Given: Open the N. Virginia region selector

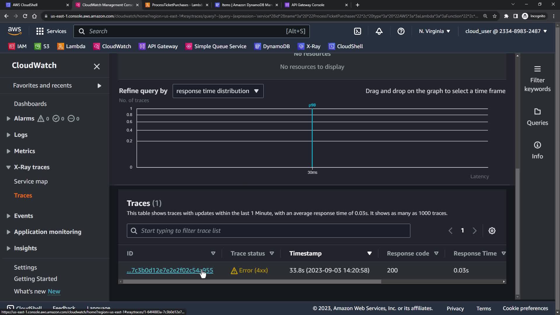Looking at the screenshot, I should [434, 31].
